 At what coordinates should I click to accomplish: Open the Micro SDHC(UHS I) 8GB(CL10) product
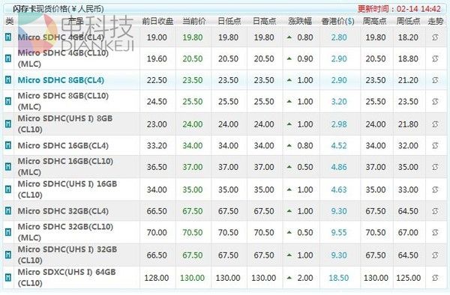point(64,124)
